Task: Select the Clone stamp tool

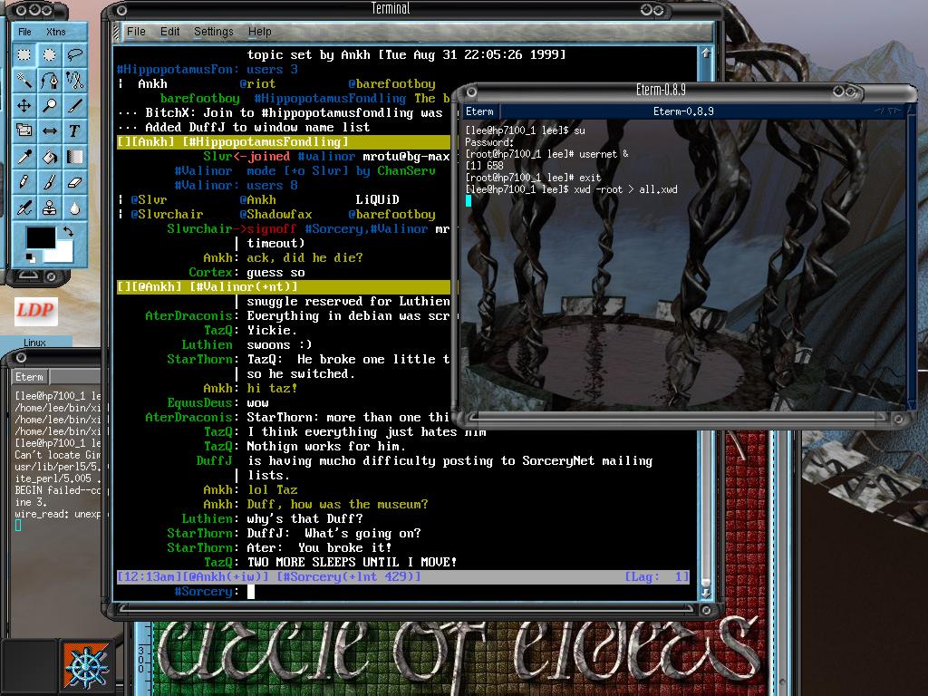Action: coord(50,208)
